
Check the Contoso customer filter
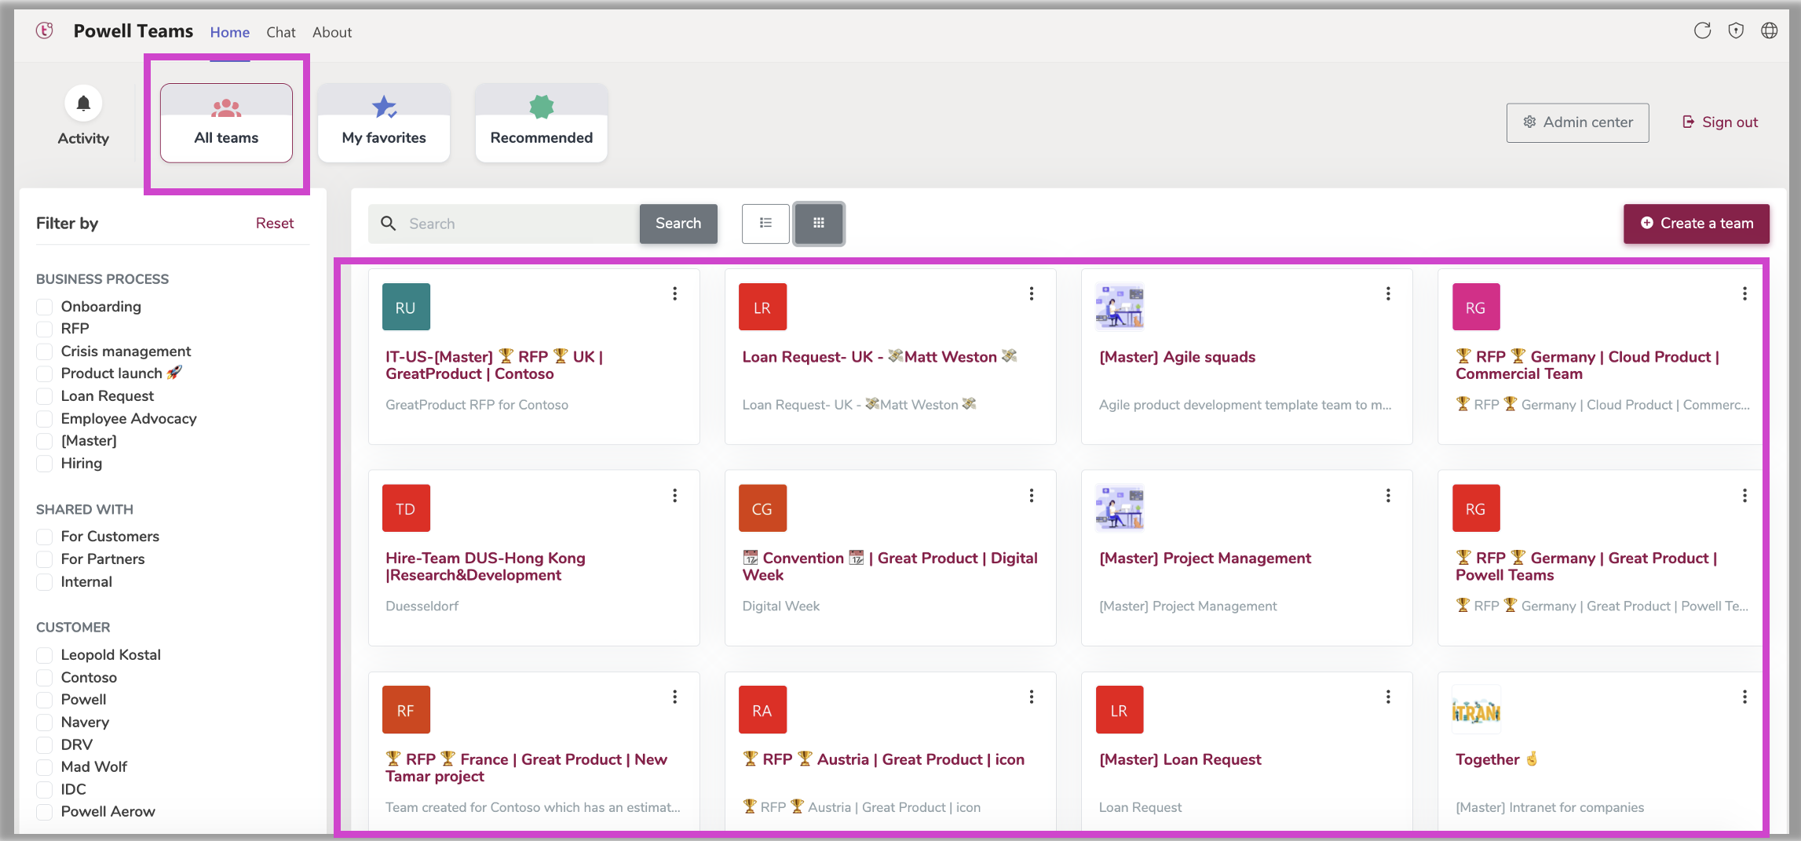coord(45,678)
